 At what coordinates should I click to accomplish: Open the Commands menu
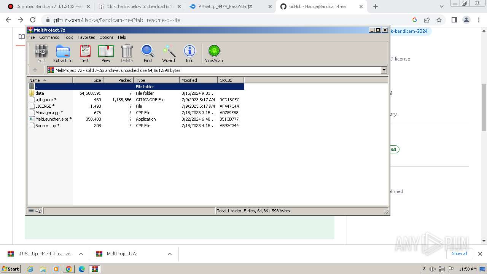[x=49, y=37]
